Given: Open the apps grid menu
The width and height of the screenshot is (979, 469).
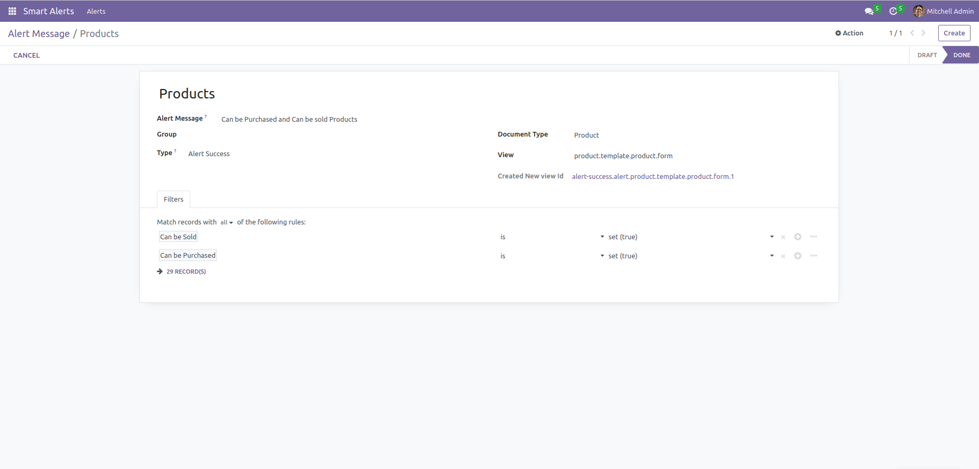Looking at the screenshot, I should pyautogui.click(x=12, y=11).
